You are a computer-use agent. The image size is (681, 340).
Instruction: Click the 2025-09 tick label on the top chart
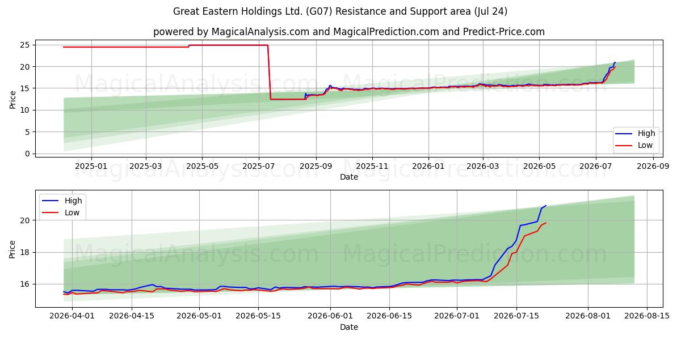click(x=317, y=166)
